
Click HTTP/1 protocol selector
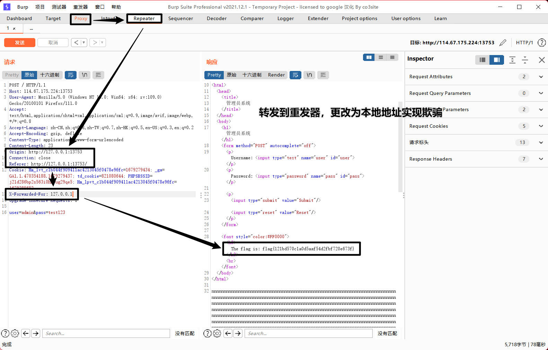point(524,43)
